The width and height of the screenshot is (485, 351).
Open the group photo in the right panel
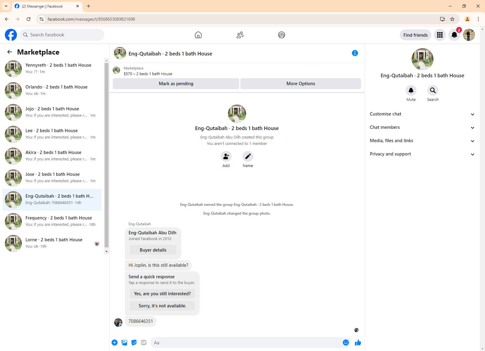(x=422, y=59)
